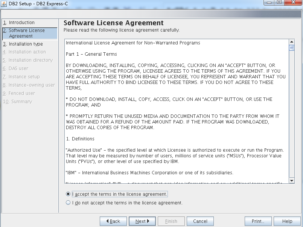The height and width of the screenshot is (227, 303).
Task: Minimize the DB2 Setup window
Action: pos(269,3)
